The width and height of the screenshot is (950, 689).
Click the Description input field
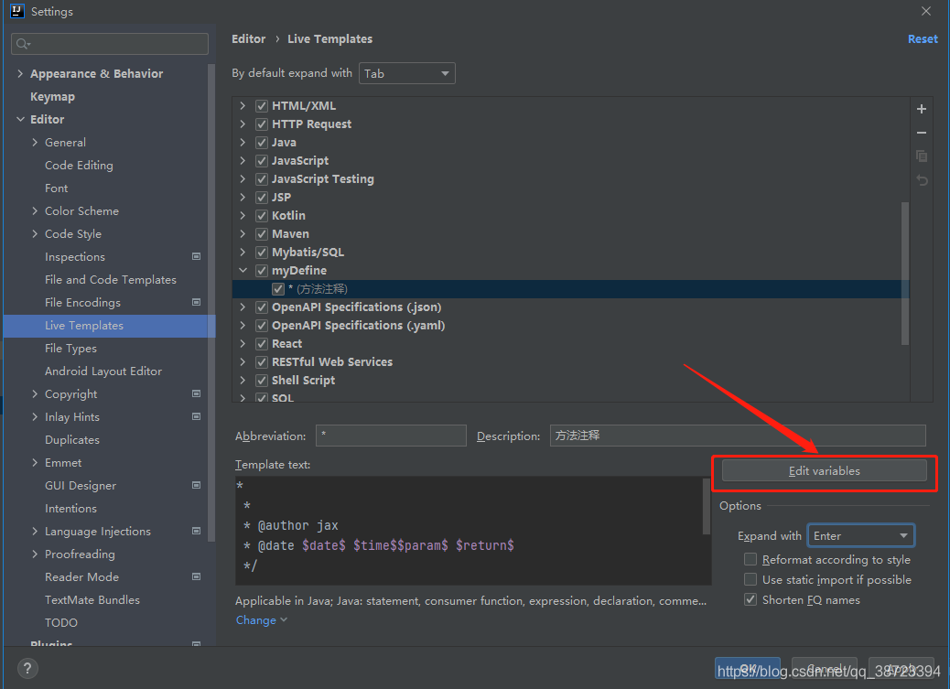[738, 436]
